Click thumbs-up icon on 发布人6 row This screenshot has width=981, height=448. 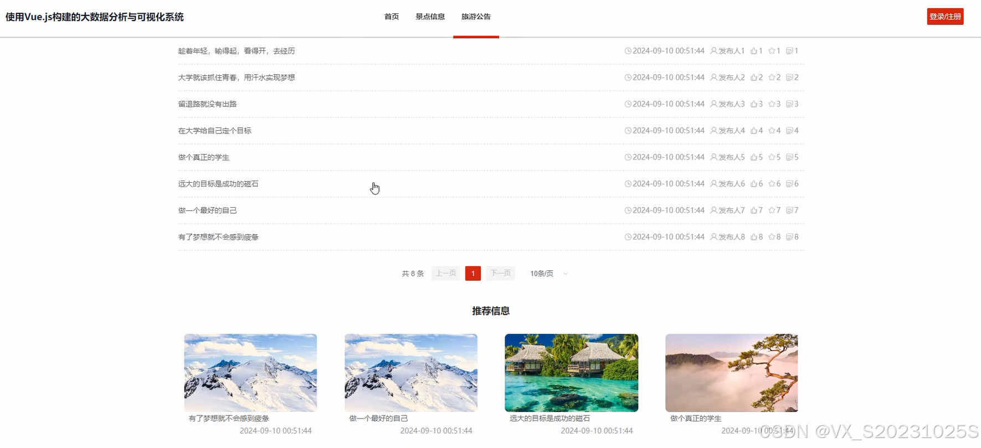[x=754, y=184]
